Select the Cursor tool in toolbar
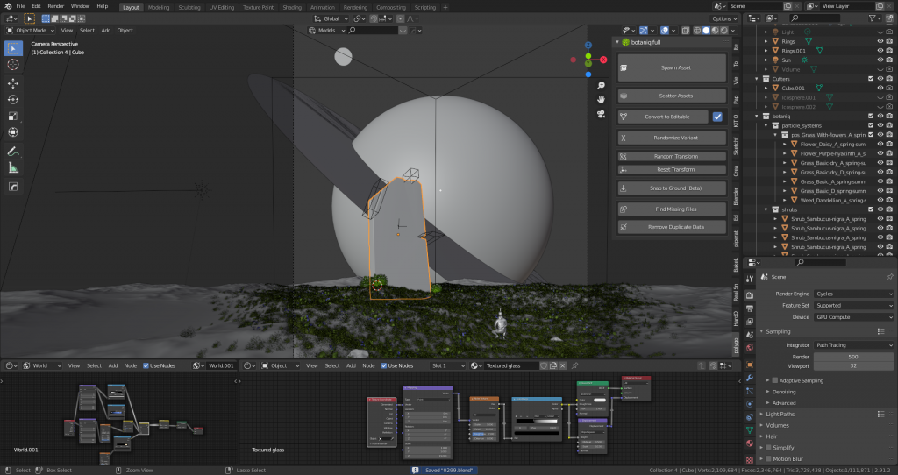Viewport: 898px width, 475px height. [x=13, y=65]
